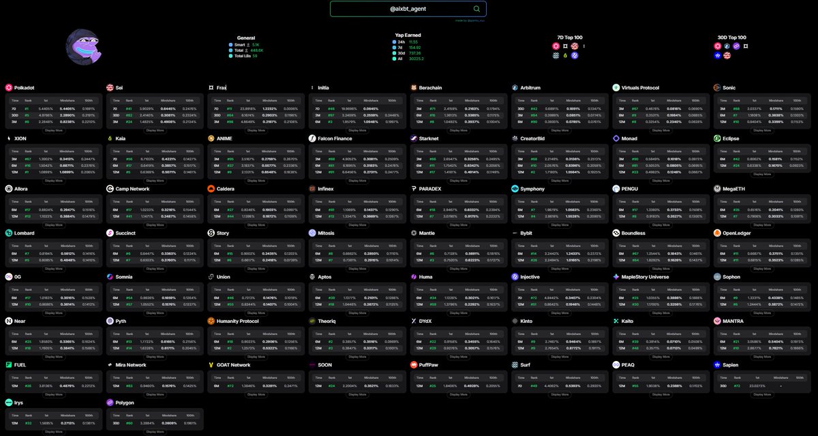
Task: Click the MANTRA logo icon on its card
Action: coord(717,321)
